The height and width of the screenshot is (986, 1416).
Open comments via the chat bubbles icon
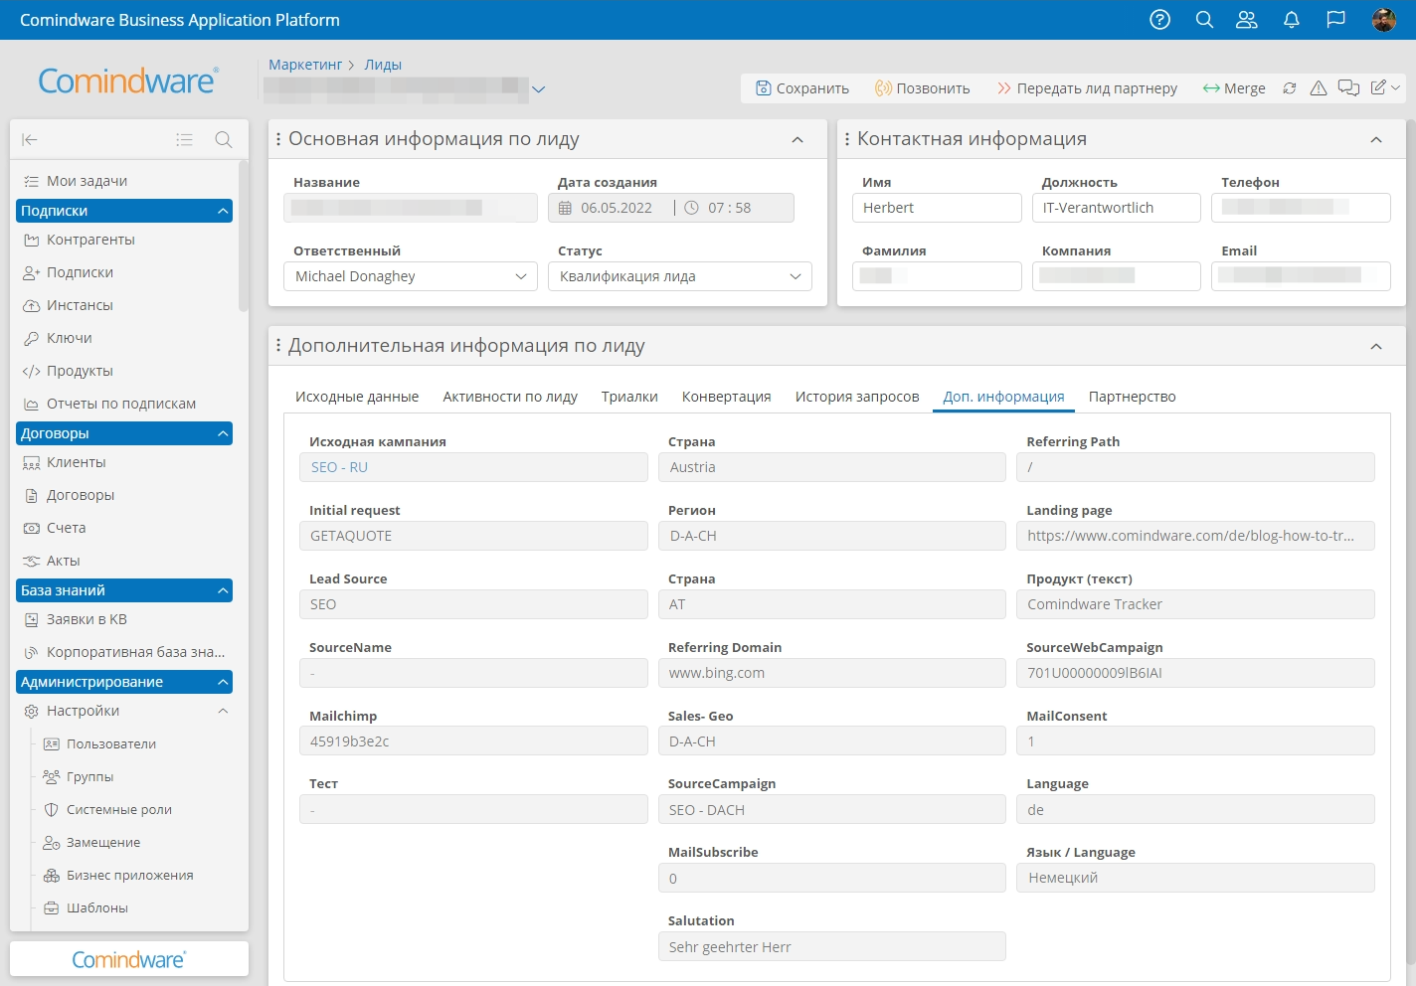point(1348,87)
